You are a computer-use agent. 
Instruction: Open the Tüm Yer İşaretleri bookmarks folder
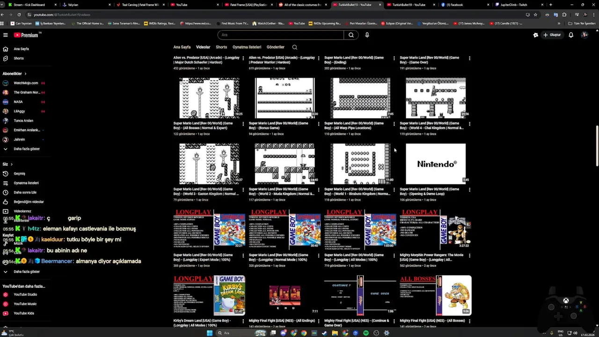[x=582, y=23]
